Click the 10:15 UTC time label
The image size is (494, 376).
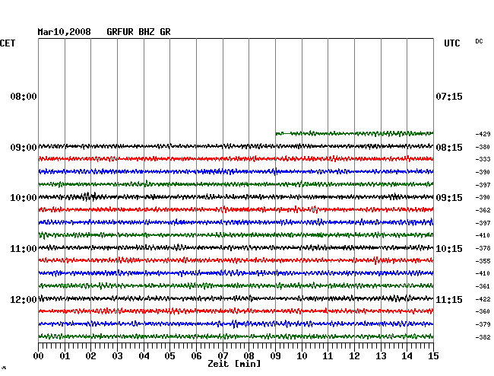coord(449,249)
